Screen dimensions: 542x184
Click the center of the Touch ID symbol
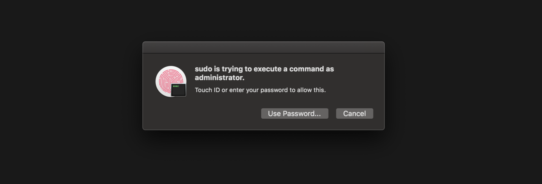(171, 81)
